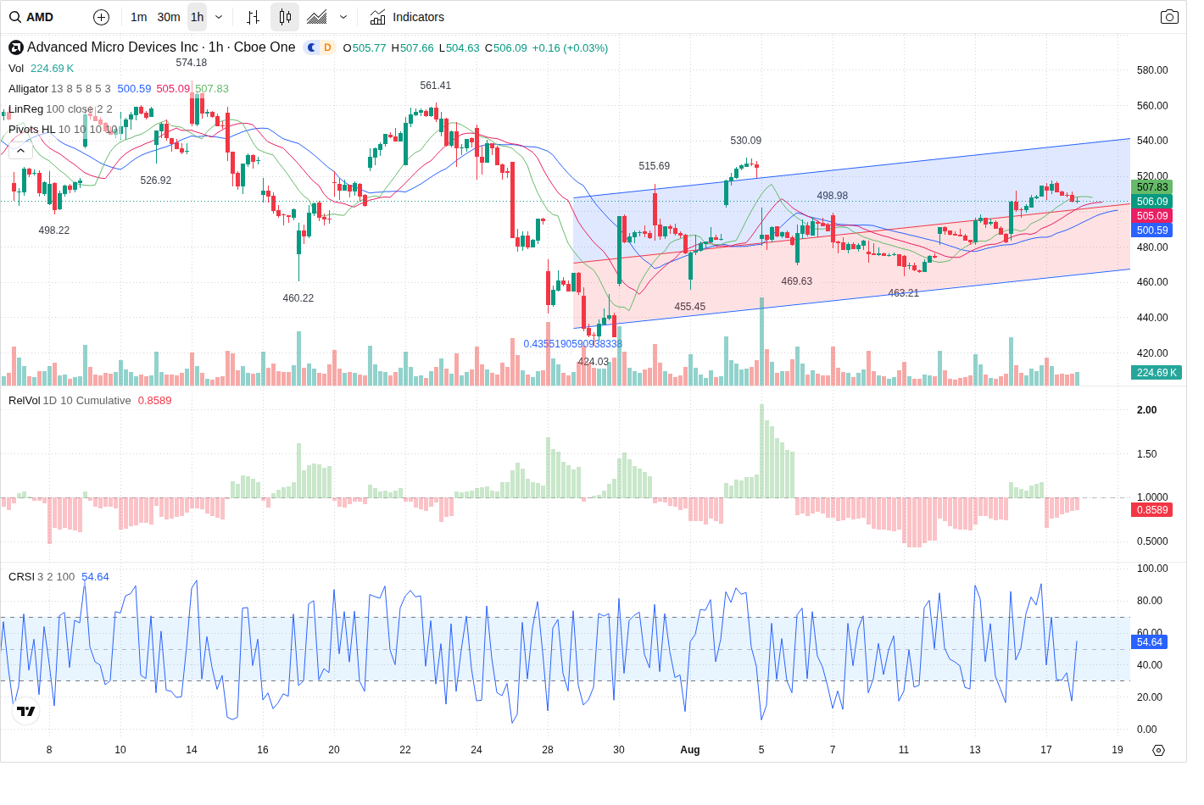Click the 574.18 pivot high label
The image size is (1204, 805).
192,63
